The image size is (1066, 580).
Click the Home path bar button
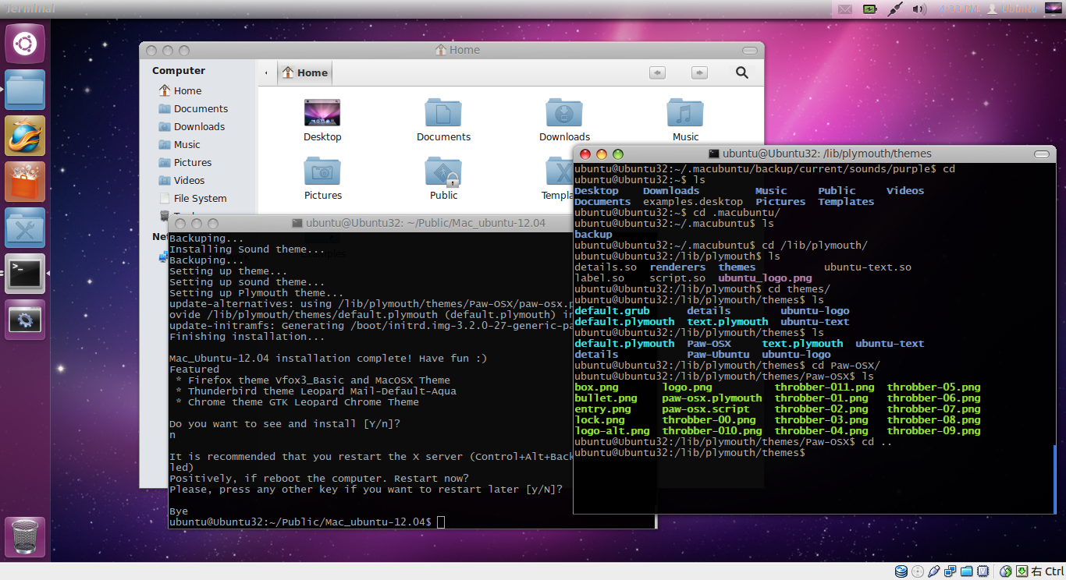(x=305, y=72)
